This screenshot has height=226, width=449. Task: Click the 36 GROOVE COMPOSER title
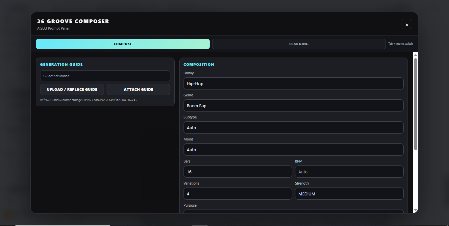coord(73,21)
